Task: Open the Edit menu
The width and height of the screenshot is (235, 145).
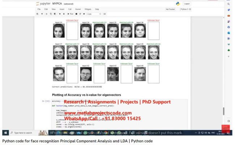Action: pyautogui.click(x=46, y=9)
